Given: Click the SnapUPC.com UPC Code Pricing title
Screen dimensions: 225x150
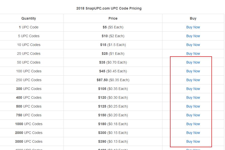Looking at the screenshot, I should [x=109, y=8].
